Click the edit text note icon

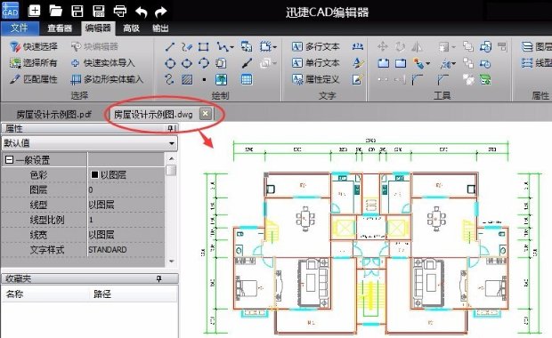coord(358,79)
